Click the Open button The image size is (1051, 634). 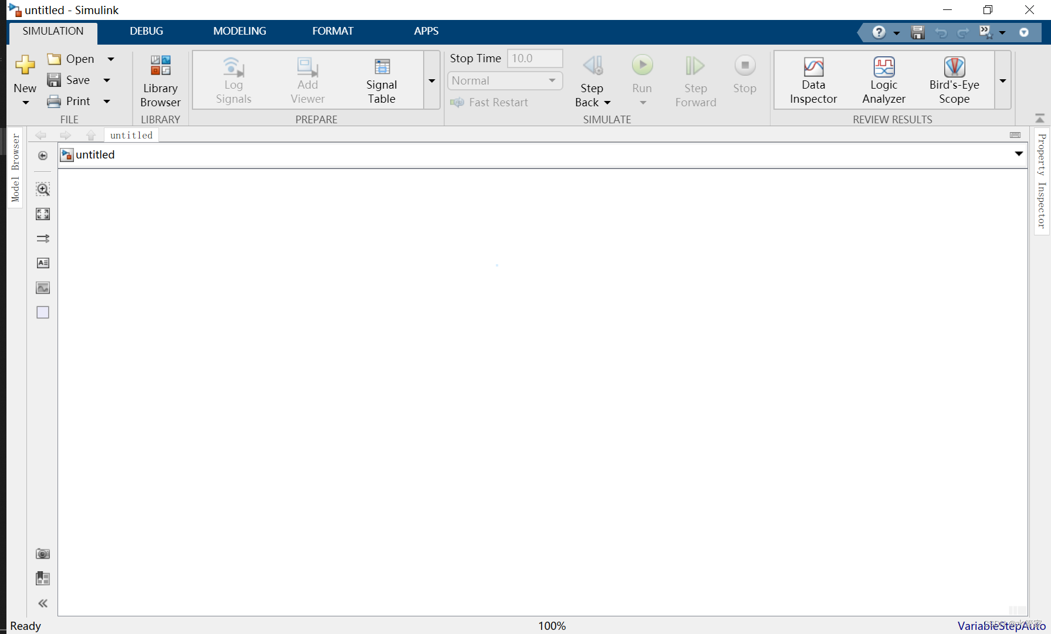coord(70,59)
